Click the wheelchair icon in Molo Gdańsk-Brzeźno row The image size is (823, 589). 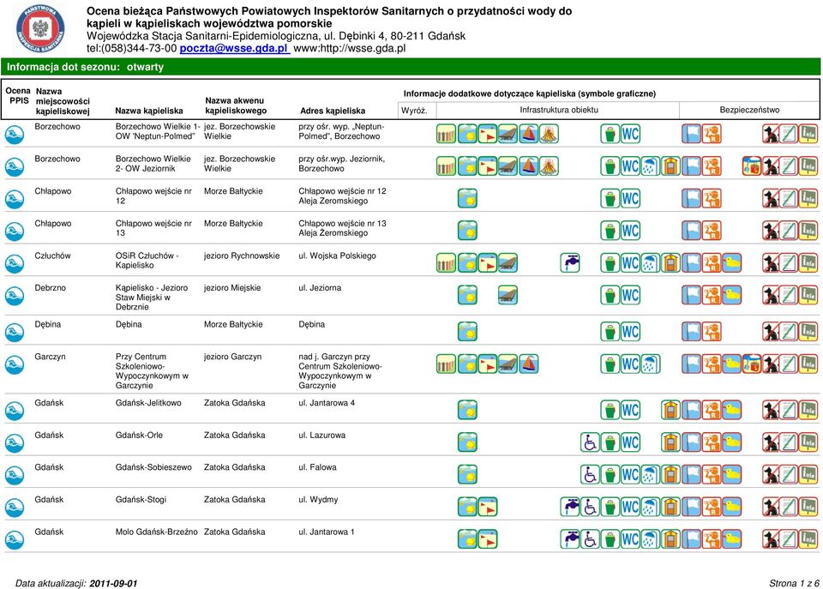point(590,538)
